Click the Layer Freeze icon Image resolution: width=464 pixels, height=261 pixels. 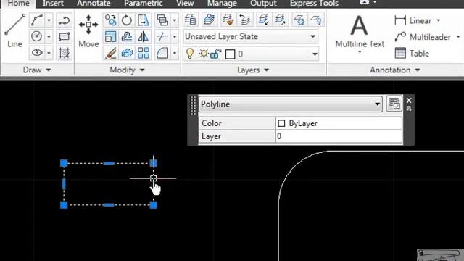coord(299,20)
